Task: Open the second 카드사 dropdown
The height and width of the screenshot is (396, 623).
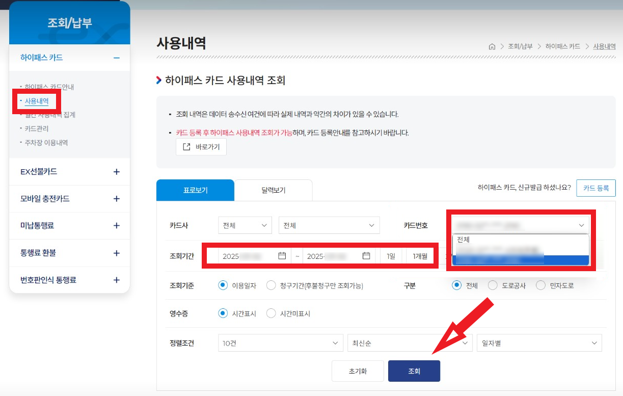Action: (x=329, y=225)
